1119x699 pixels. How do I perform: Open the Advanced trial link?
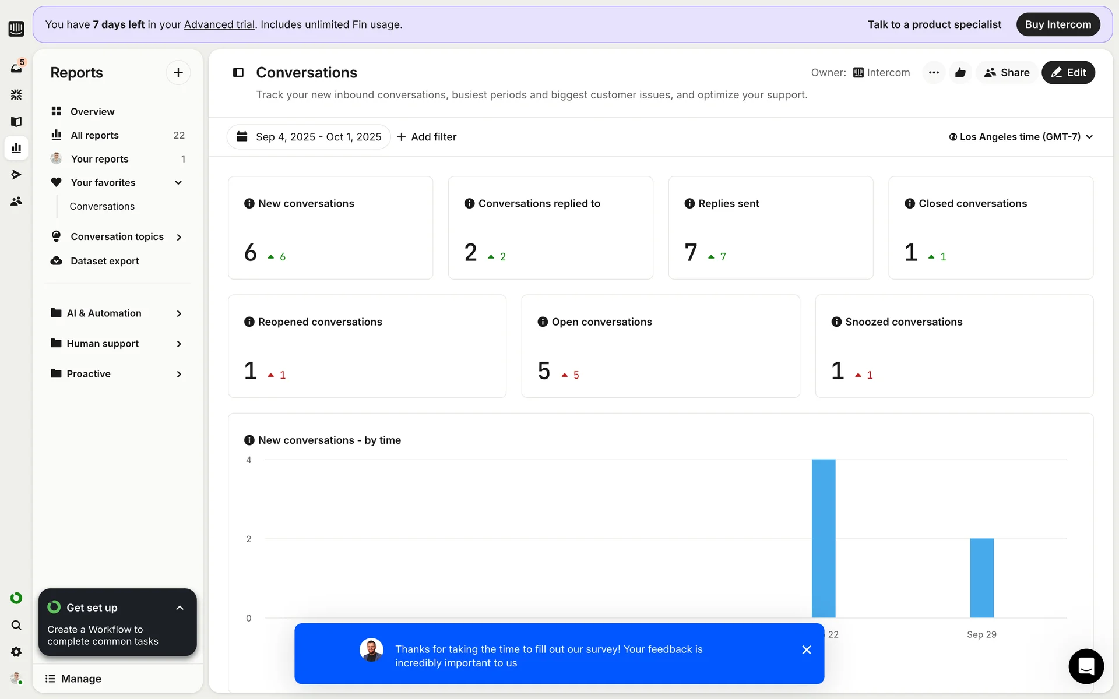[219, 24]
